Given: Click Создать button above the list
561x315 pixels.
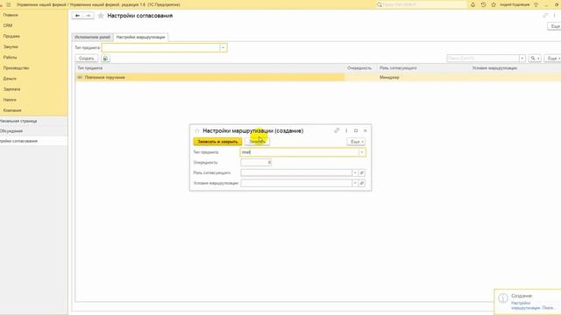Looking at the screenshot, I should [x=86, y=59].
